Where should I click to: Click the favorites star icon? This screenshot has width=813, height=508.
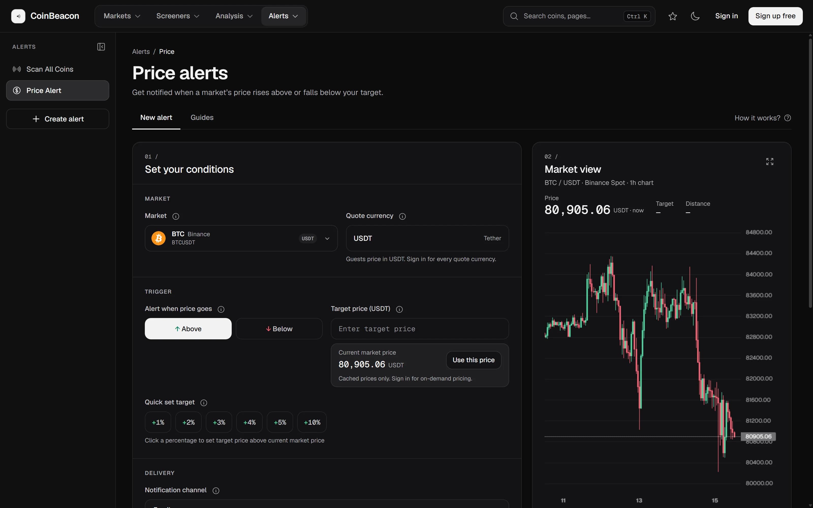(x=673, y=16)
